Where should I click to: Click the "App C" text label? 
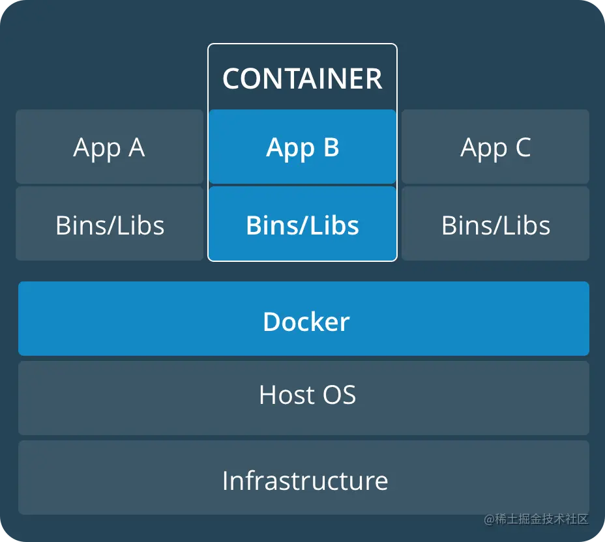(x=495, y=148)
